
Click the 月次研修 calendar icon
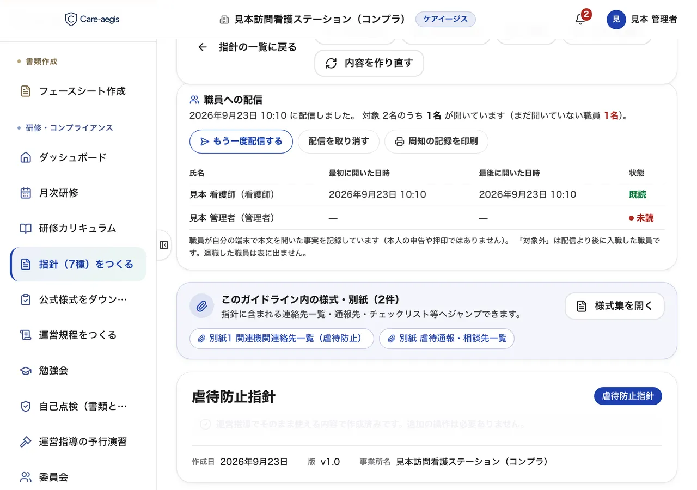point(26,193)
